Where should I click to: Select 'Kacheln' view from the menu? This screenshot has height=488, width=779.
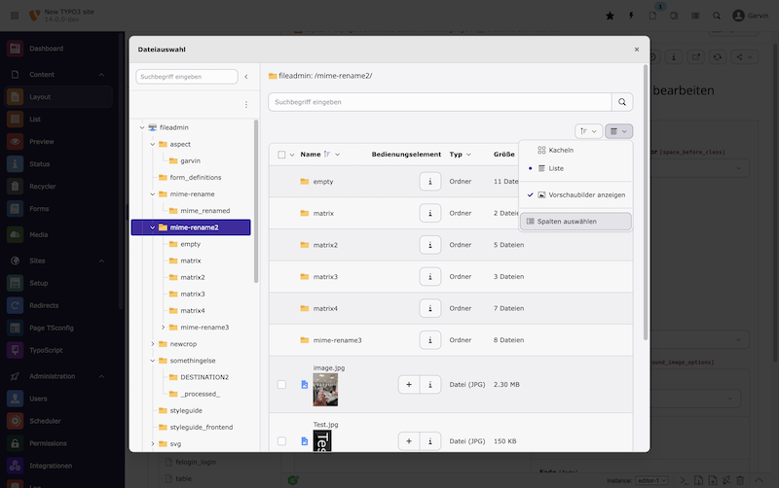point(561,151)
